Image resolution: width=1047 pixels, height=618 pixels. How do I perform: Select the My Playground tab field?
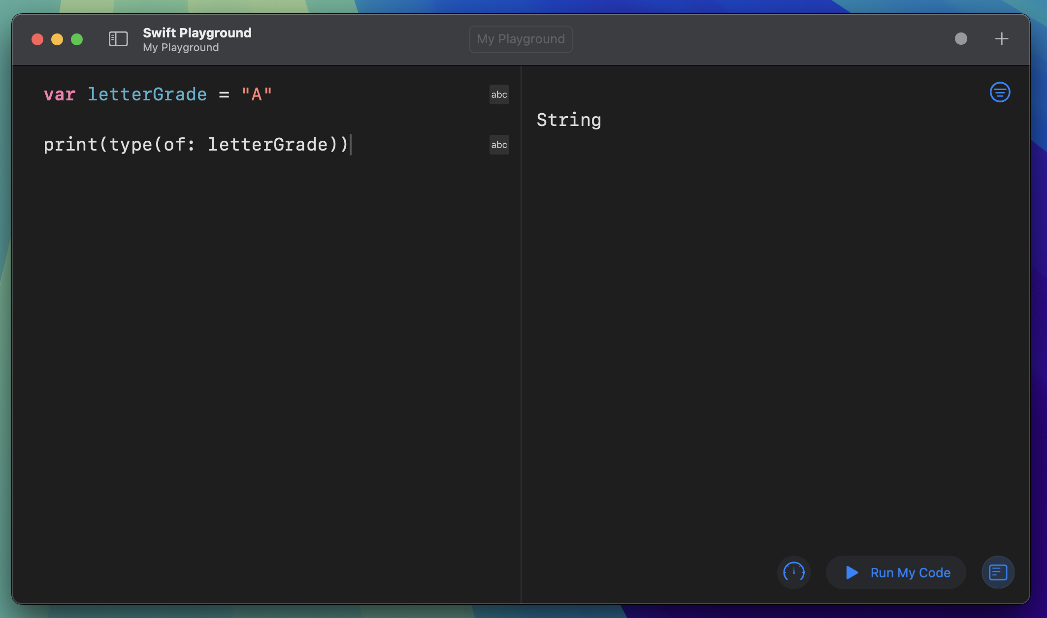click(x=521, y=39)
